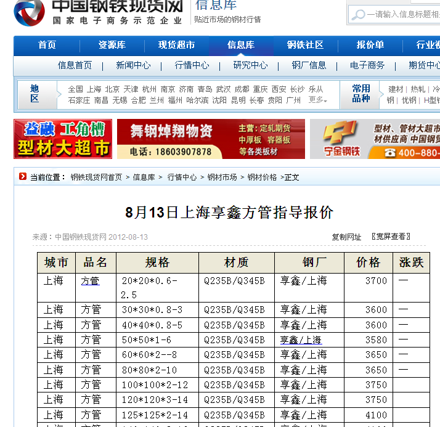
Task: Click the underlined 享鑫/上海 link, 50*50*1-6 row
Action: pos(301,340)
